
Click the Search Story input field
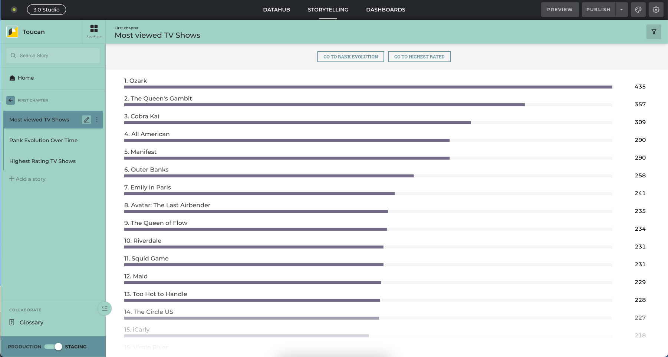pos(53,56)
